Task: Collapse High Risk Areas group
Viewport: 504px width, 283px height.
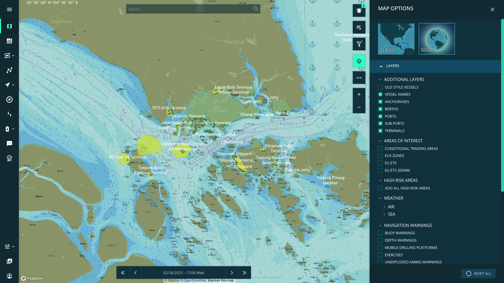Action: coord(380,180)
